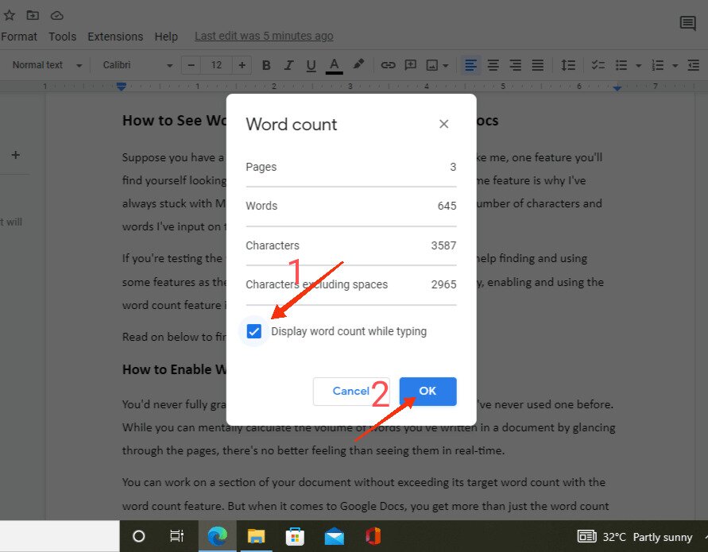Viewport: 708px width, 552px height.
Task: Apply right alignment
Action: 515,65
